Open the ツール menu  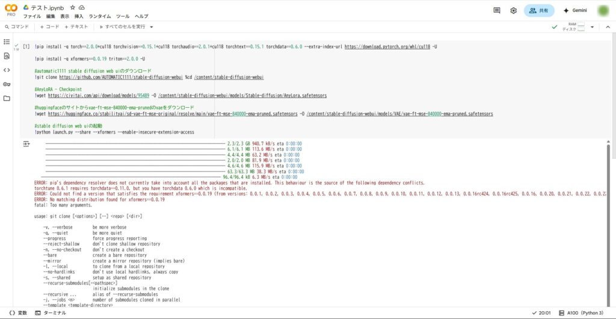point(123,16)
